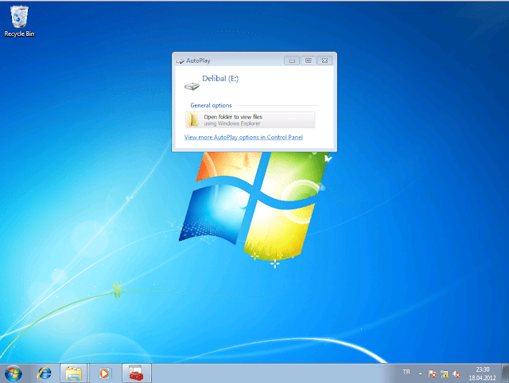509x383 pixels.
Task: Click the muted volume speaker icon
Action: tap(456, 373)
